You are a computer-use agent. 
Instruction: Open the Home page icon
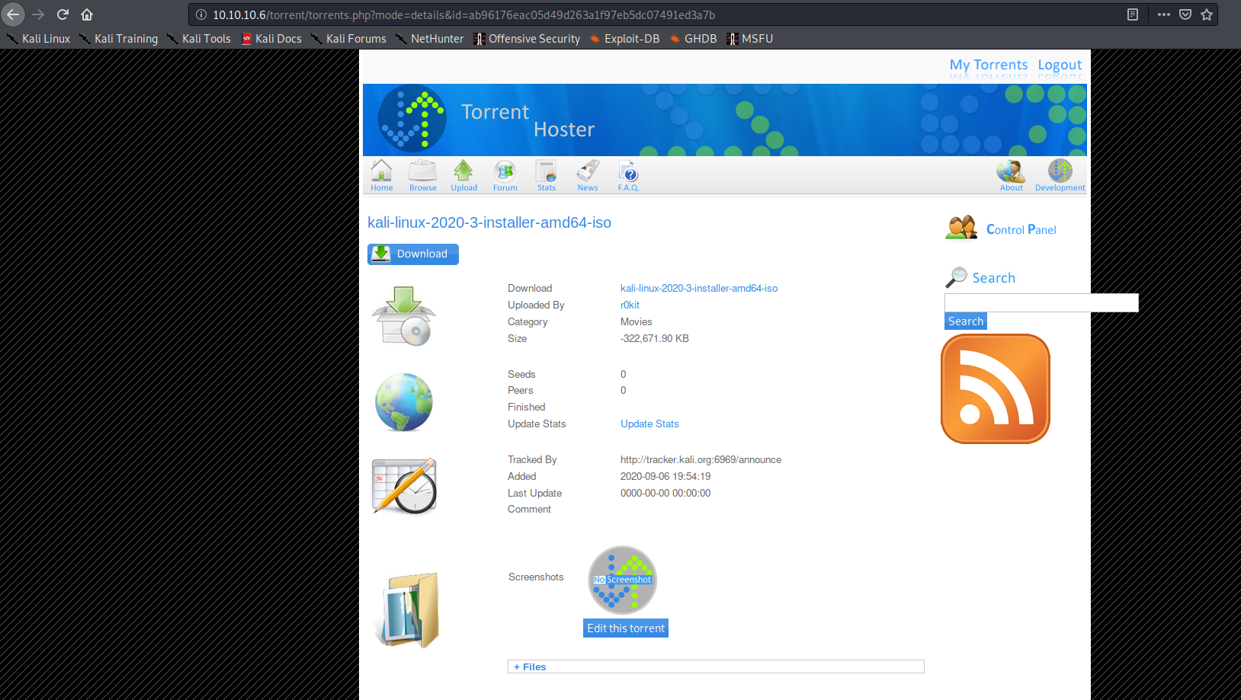[381, 175]
